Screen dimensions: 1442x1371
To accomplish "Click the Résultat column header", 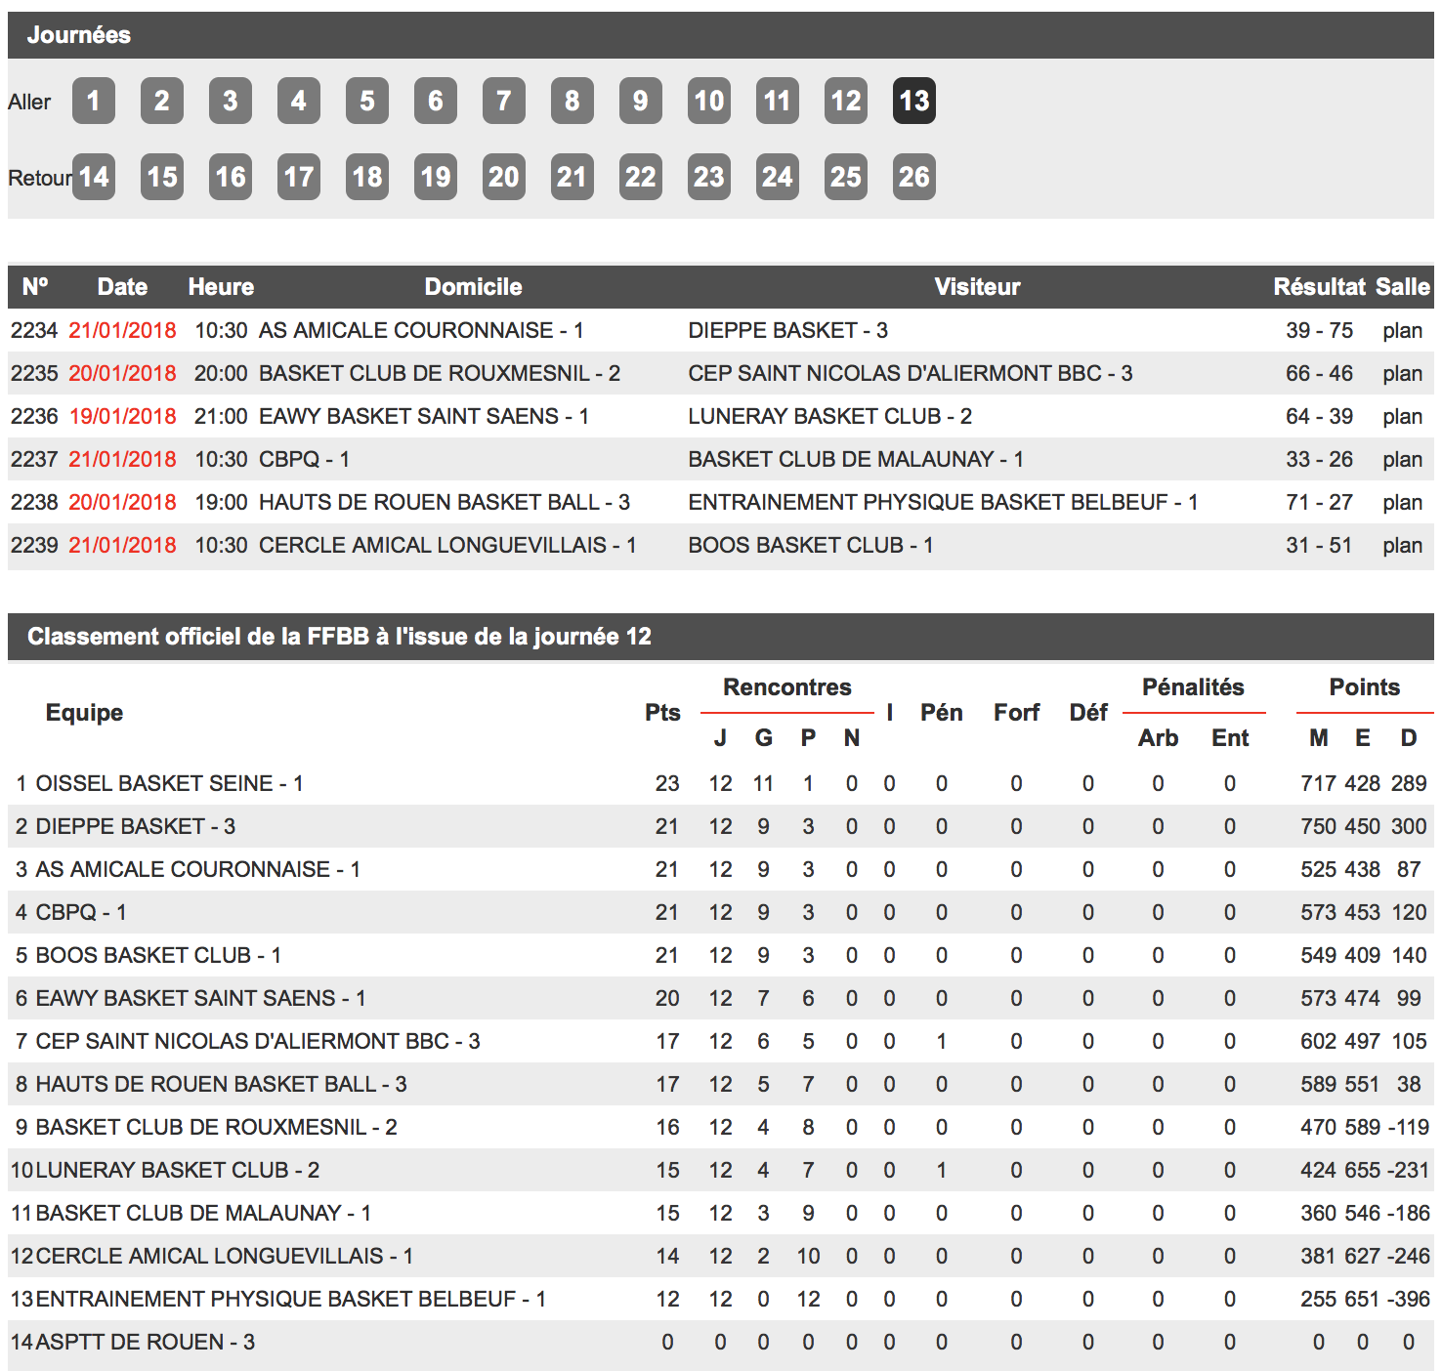I will [1319, 287].
